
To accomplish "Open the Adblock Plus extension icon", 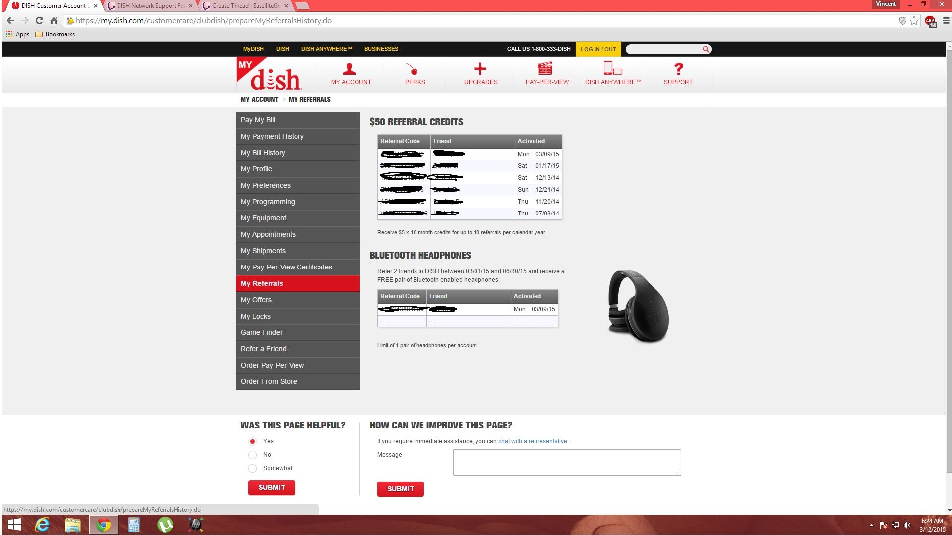I will click(930, 21).
